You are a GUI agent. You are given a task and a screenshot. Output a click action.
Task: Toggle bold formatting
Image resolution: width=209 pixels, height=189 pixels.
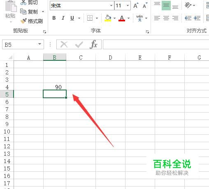(54, 18)
